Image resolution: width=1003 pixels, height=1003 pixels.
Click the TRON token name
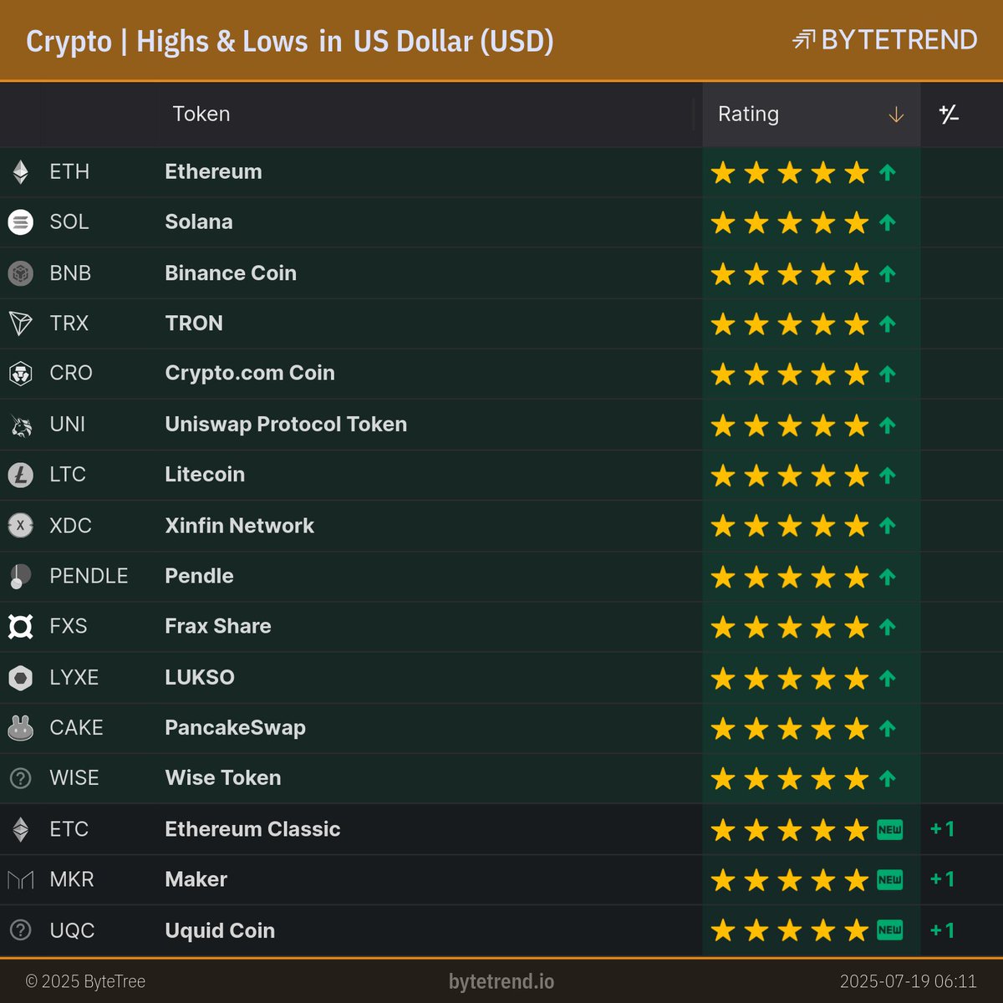point(194,323)
